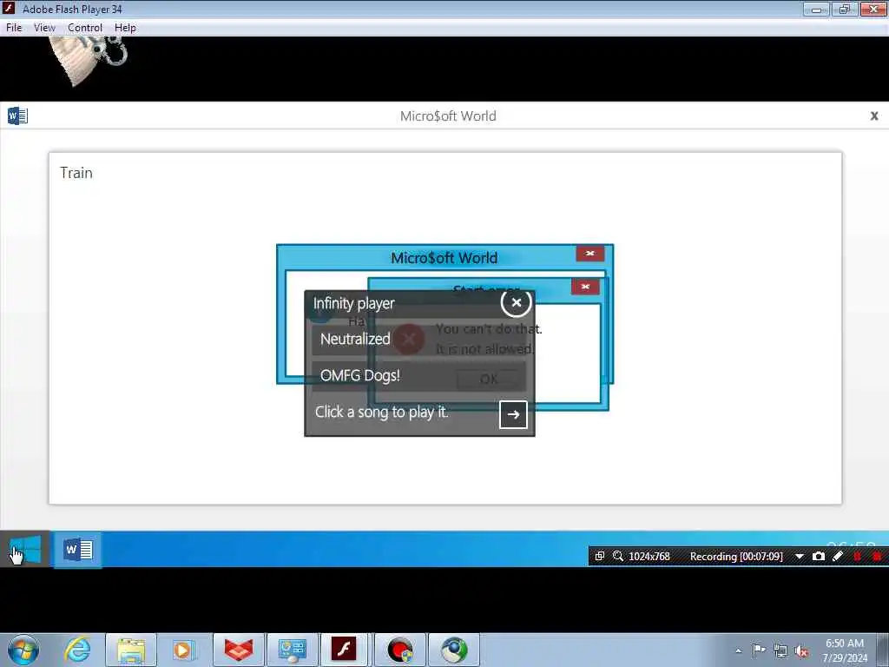The height and width of the screenshot is (667, 889).
Task: Click the Adobe Flash Player title icon
Action: pos(9,9)
